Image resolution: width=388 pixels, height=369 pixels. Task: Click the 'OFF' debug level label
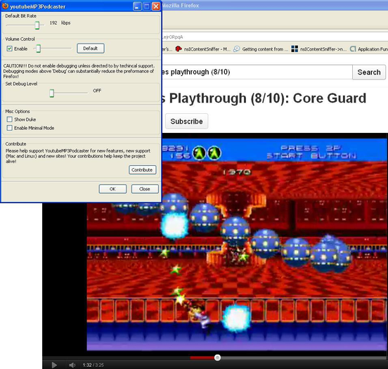click(97, 91)
